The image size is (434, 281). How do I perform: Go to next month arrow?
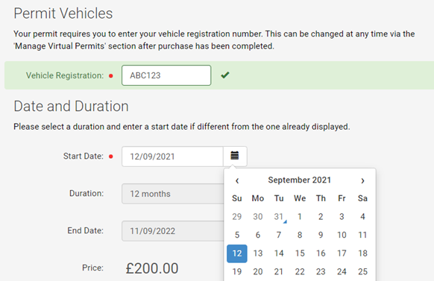[x=362, y=180]
